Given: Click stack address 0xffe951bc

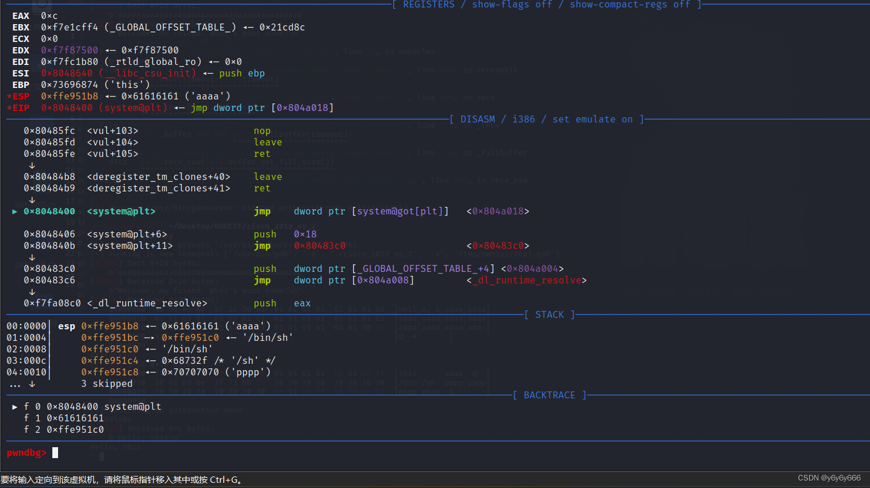Looking at the screenshot, I should [x=110, y=338].
